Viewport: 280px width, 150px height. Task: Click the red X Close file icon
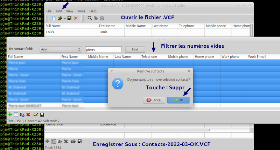coord(76,18)
